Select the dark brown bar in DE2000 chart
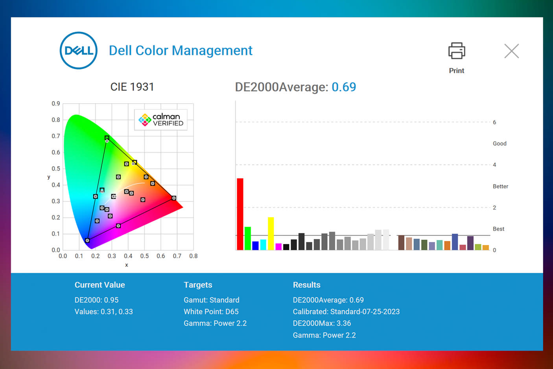 (401, 243)
